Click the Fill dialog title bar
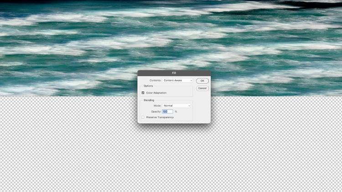The height and width of the screenshot is (192, 342). click(x=174, y=73)
